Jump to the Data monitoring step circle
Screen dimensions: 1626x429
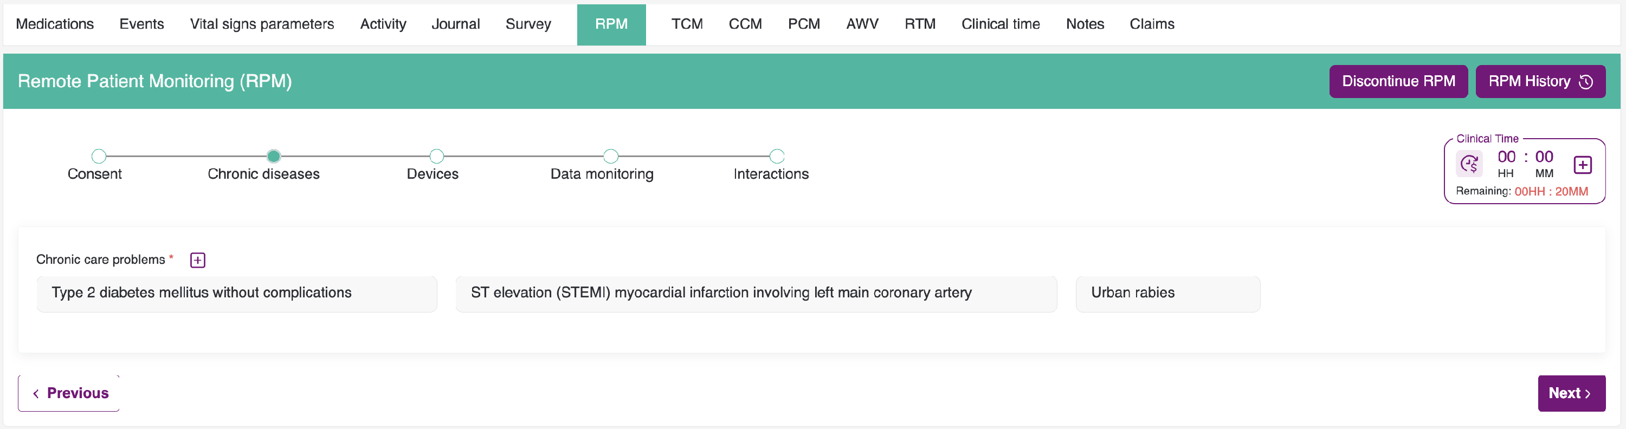coord(610,156)
